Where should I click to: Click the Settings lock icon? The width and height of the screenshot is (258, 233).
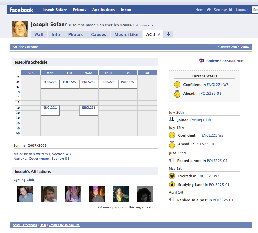[x=231, y=10]
